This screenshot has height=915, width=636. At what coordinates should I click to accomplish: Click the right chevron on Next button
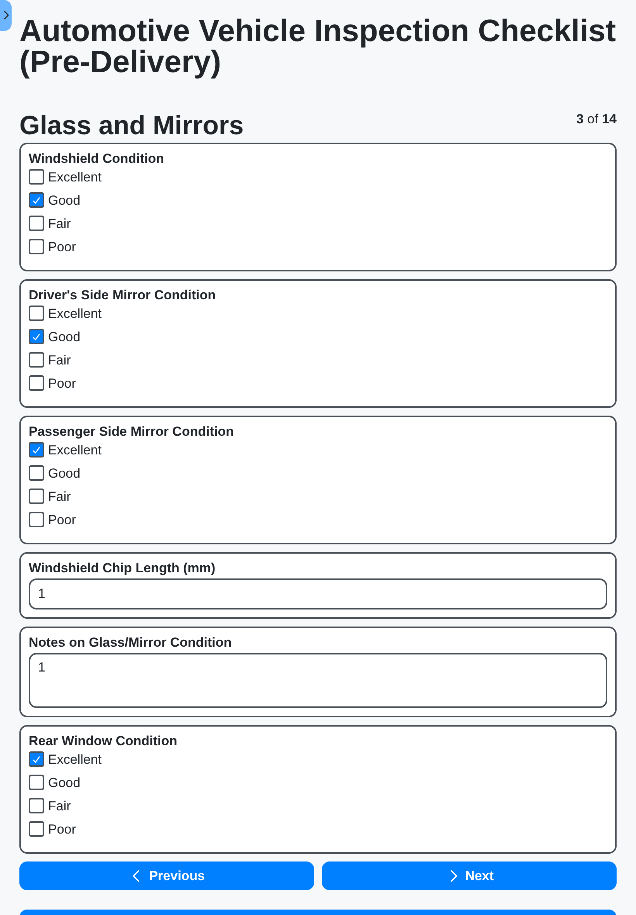coord(453,875)
